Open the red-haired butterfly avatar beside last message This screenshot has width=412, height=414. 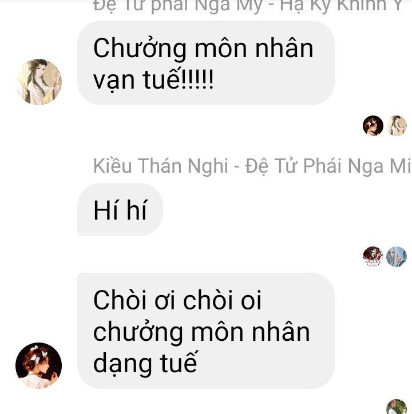39,365
